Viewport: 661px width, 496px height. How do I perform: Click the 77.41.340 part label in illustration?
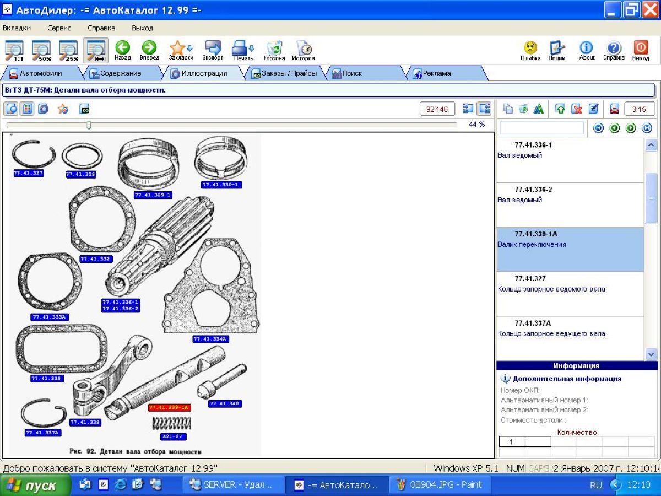coord(225,404)
